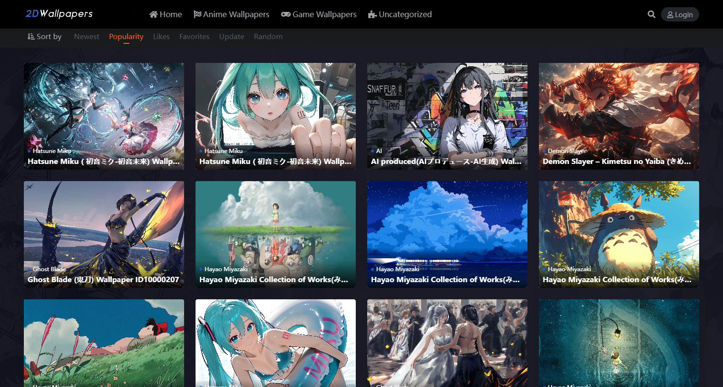The image size is (723, 387).
Task: Click the Anime Wallpapers flag icon
Action: [197, 14]
